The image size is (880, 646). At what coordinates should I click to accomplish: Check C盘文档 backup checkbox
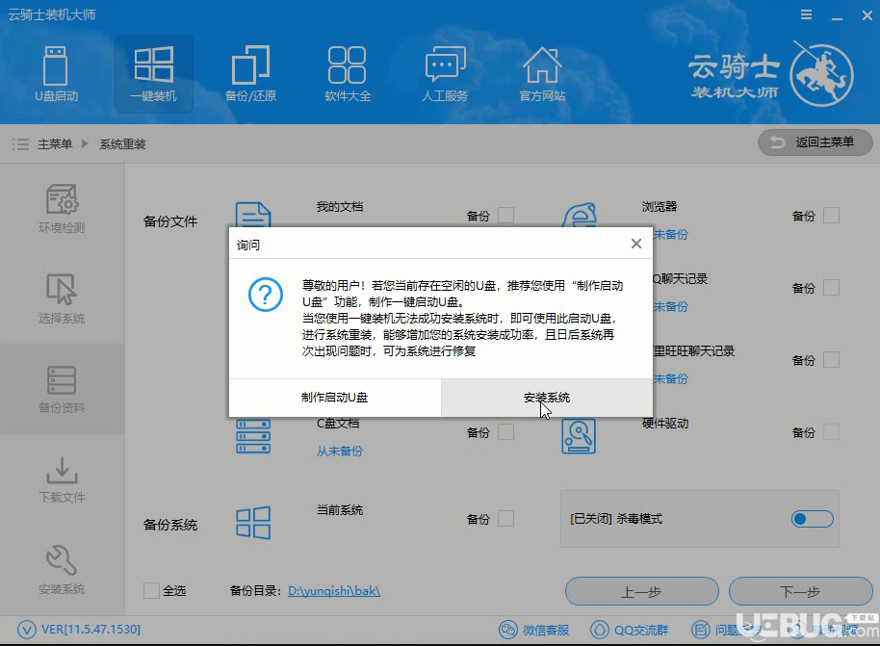505,432
